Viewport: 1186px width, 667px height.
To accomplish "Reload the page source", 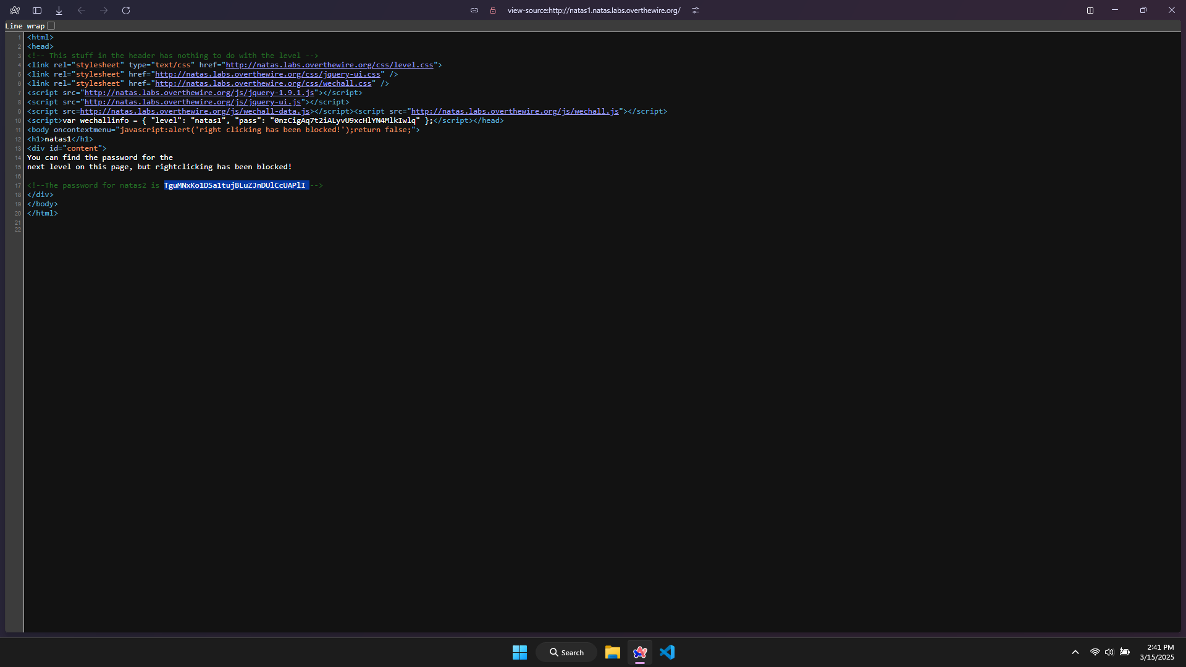I will tap(126, 10).
